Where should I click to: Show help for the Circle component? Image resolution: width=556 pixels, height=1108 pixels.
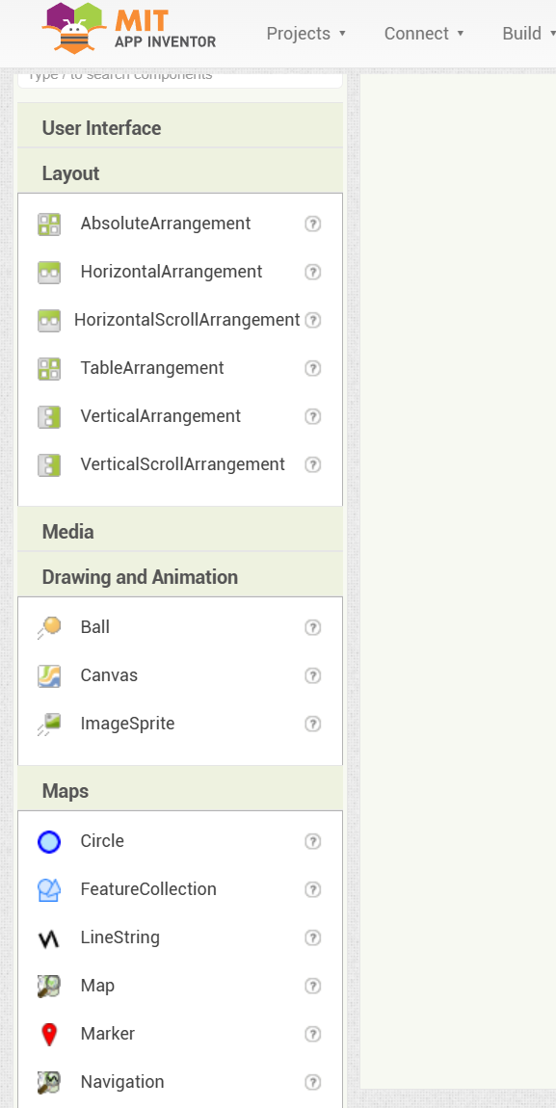313,842
